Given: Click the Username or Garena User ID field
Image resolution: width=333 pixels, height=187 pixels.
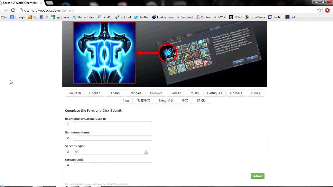Looking at the screenshot, I should pos(112,124).
